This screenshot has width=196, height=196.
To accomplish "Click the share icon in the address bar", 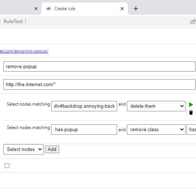I will (193, 21).
